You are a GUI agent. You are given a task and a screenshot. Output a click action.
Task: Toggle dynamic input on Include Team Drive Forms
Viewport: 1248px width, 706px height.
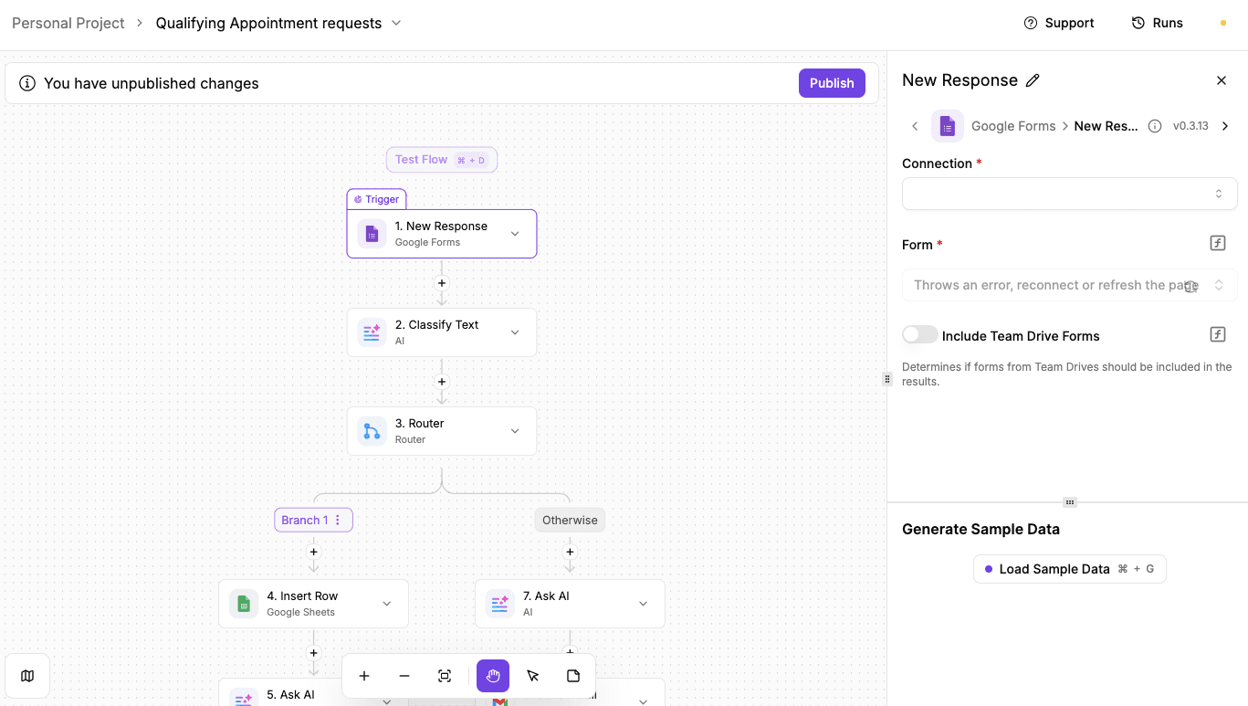click(1217, 334)
